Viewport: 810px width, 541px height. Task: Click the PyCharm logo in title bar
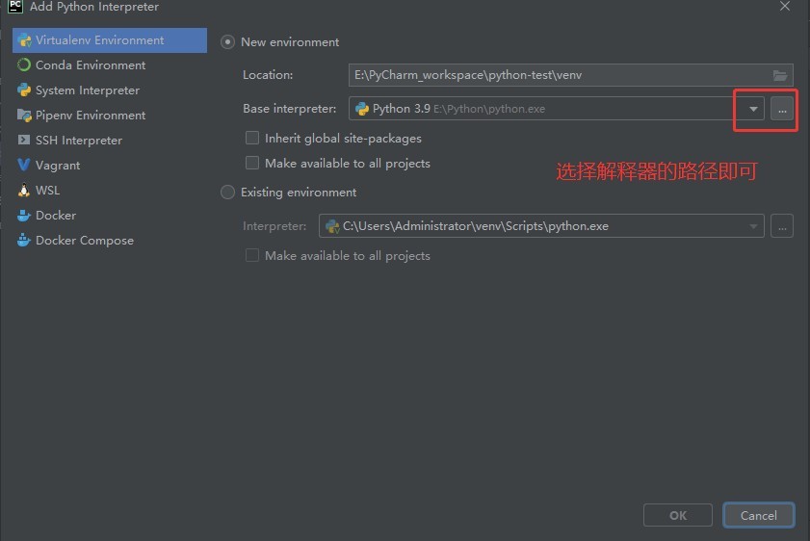[15, 6]
